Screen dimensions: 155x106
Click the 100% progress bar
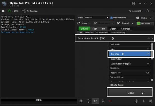coord(39,100)
